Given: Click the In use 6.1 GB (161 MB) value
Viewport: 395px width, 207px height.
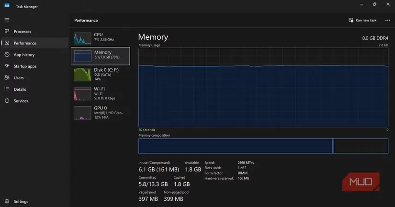Looking at the screenshot, I should click(x=158, y=170).
